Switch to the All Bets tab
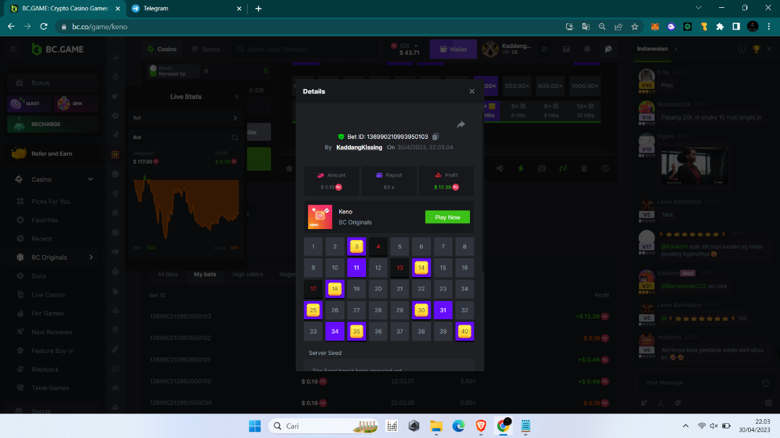780x438 pixels. 167,274
